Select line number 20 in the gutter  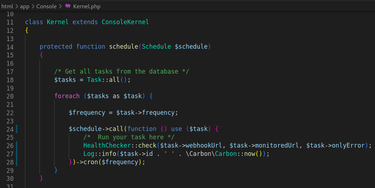(10, 96)
